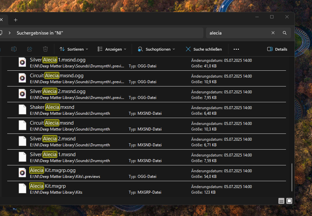Click size value Größe: 54,0 KB

click(204, 177)
